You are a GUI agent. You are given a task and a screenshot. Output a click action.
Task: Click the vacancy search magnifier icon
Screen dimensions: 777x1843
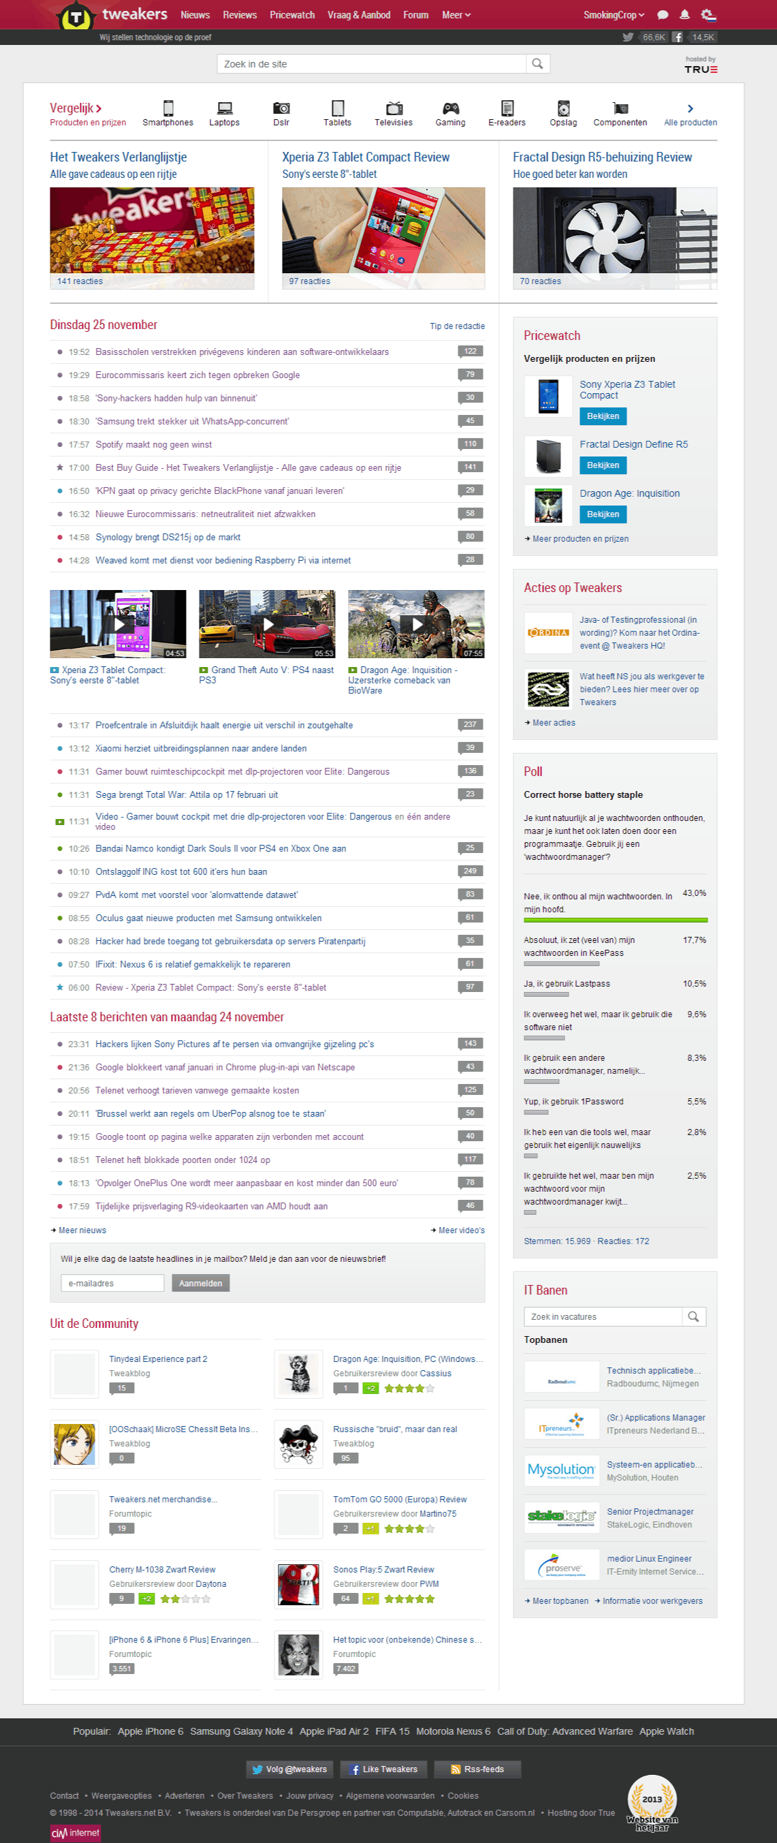click(693, 1316)
